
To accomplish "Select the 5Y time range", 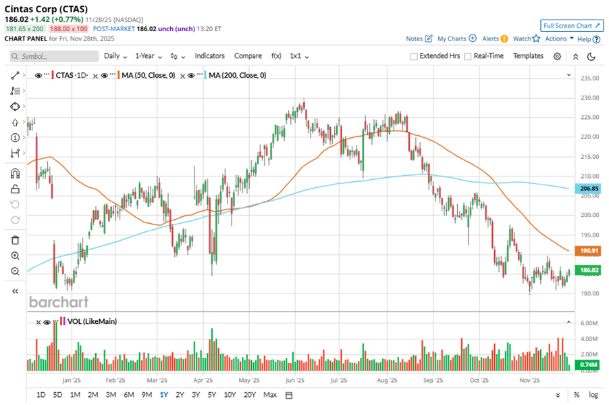I will 212,394.
